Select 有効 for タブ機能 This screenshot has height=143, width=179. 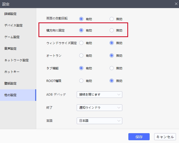coord(81,68)
